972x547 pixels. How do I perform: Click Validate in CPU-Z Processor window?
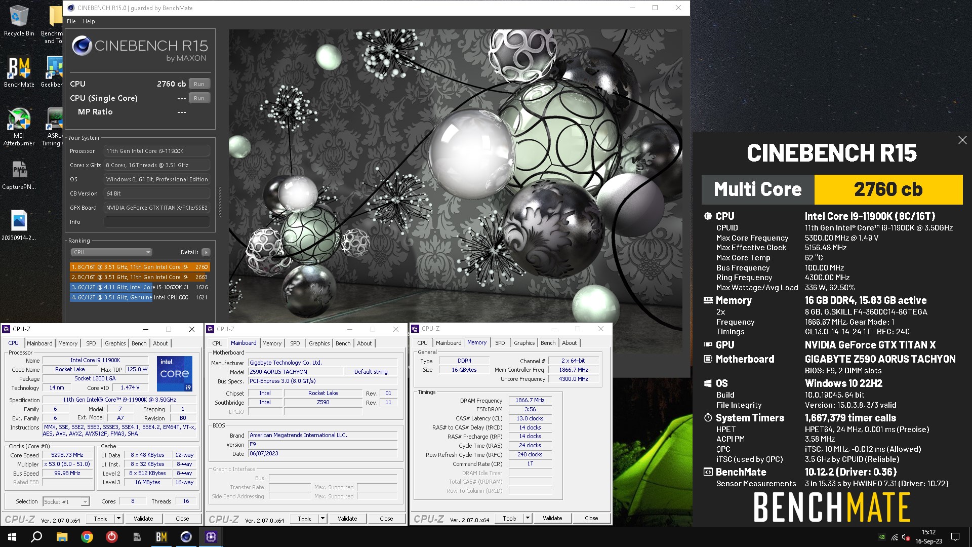coord(143,519)
